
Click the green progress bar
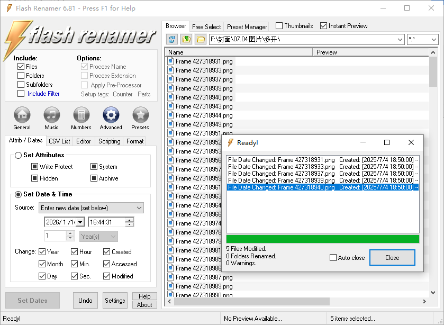point(322,239)
